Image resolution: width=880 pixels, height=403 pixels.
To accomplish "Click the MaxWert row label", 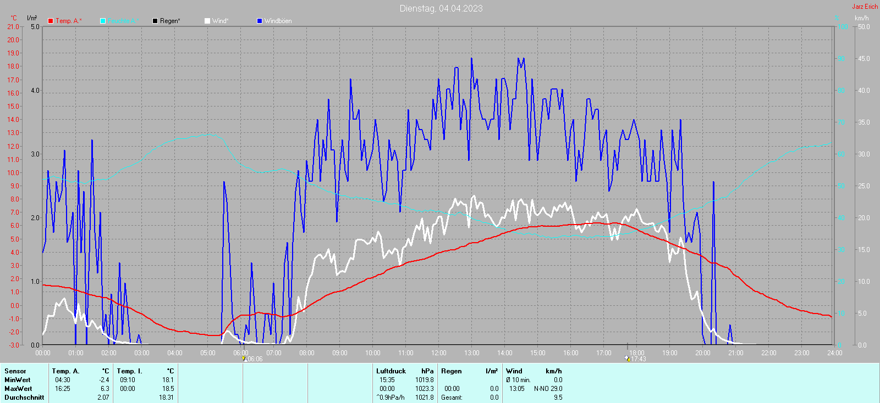I will (x=18, y=389).
